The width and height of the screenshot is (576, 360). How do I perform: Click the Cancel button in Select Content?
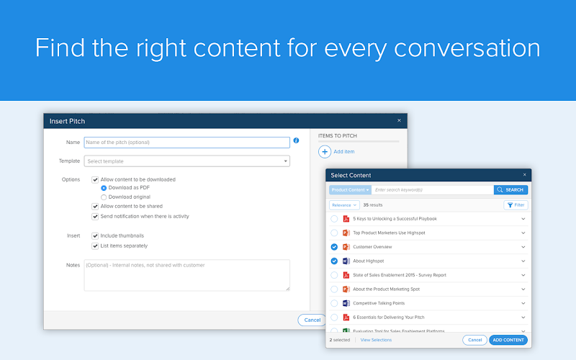474,340
